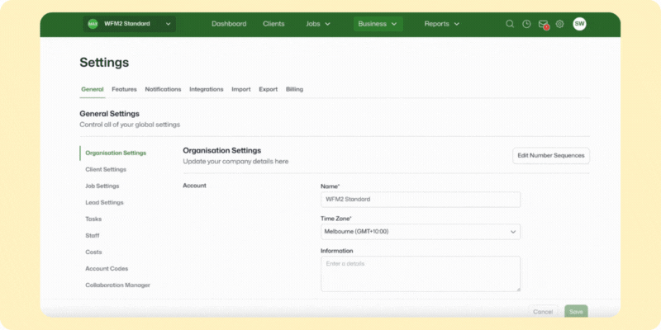Click the Name input field
This screenshot has width=661, height=330.
click(421, 200)
